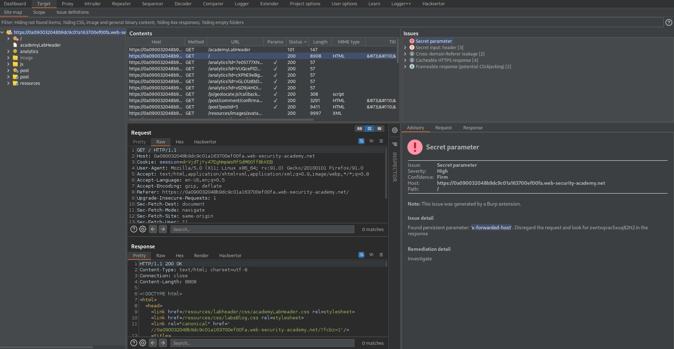Expand the / node in site map tree
The height and width of the screenshot is (349, 674).
[x=8, y=39]
